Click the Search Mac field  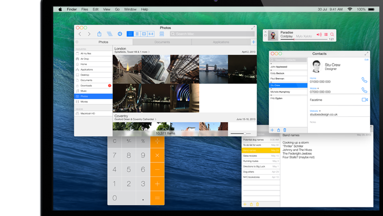click(212, 34)
